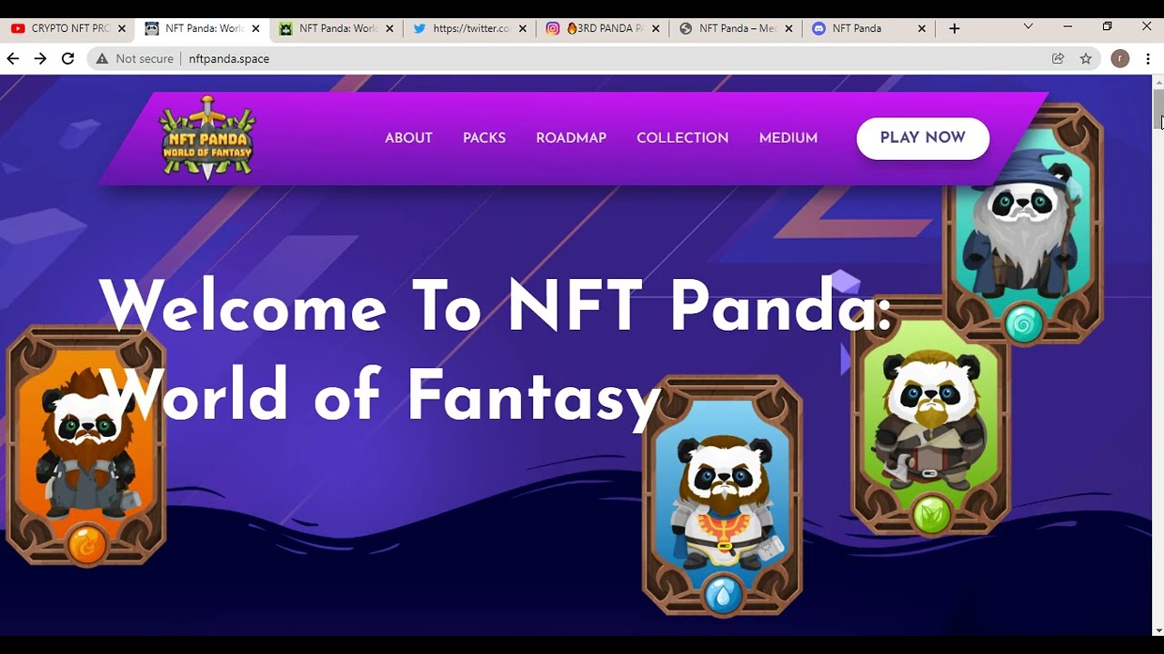The width and height of the screenshot is (1164, 654).
Task: Share this page icon in address bar
Action: pos(1058,58)
